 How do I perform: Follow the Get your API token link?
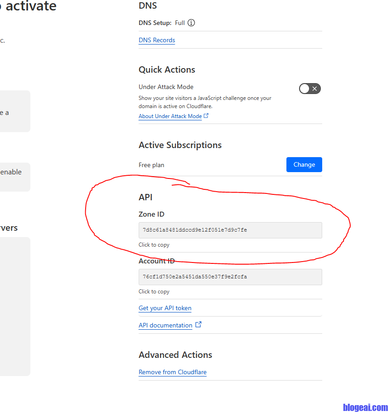165,308
